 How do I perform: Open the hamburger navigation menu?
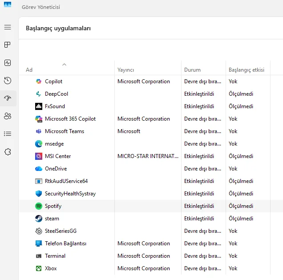tap(8, 28)
